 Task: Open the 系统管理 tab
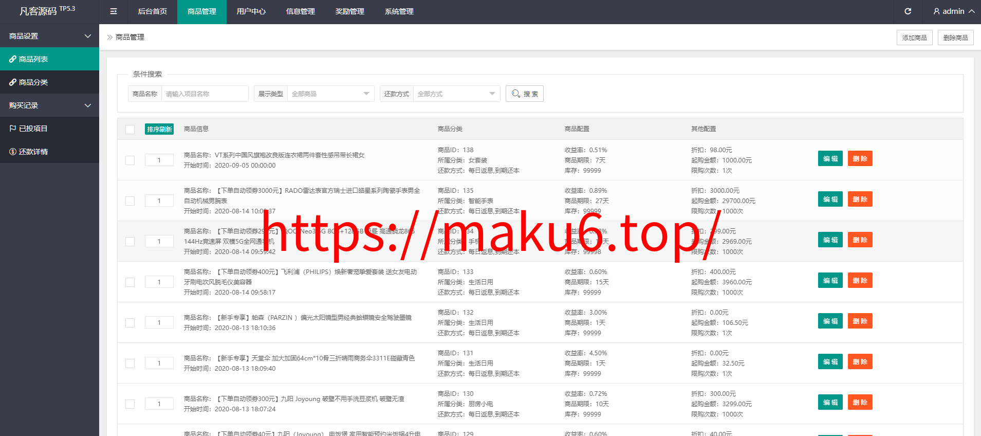[399, 11]
